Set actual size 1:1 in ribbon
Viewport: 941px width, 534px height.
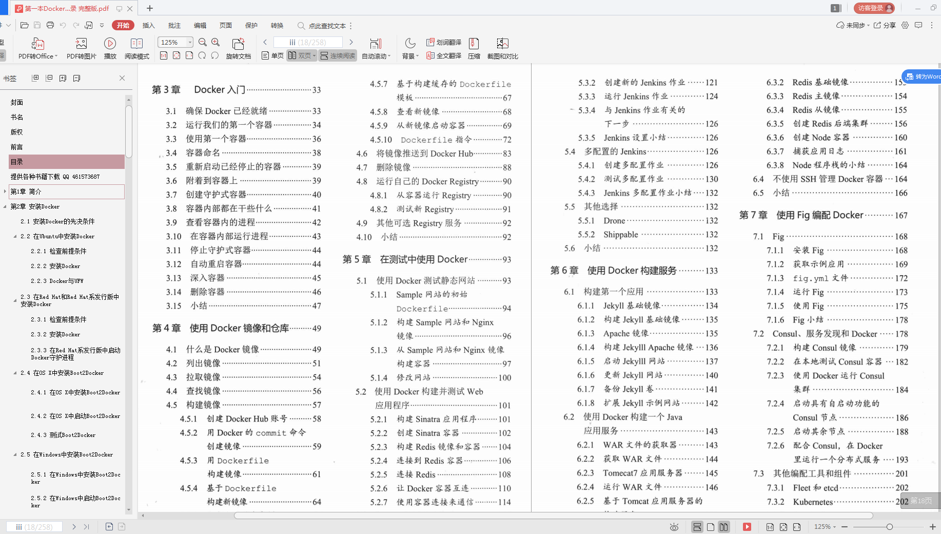pos(164,55)
